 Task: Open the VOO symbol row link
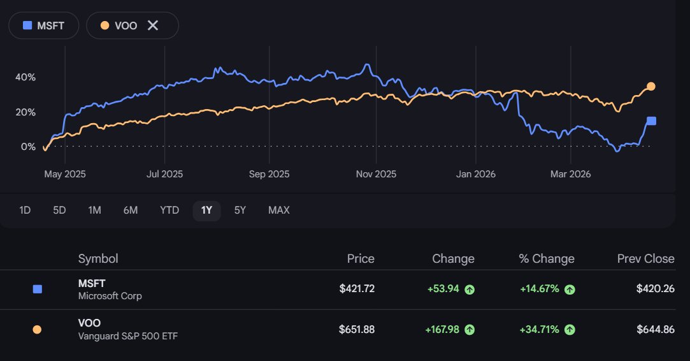pos(89,323)
